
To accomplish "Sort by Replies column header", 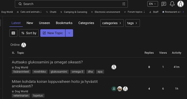I will pos(149,53).
